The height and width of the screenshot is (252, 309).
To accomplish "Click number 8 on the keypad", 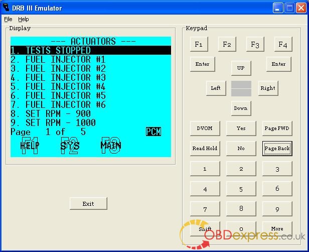I will (241, 209).
